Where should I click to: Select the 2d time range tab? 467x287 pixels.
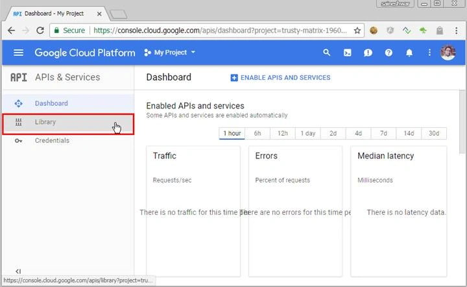coord(333,133)
